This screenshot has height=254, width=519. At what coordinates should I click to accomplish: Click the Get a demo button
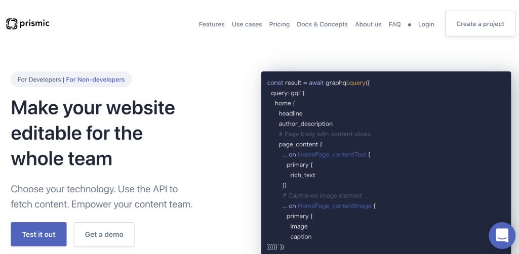pos(104,234)
